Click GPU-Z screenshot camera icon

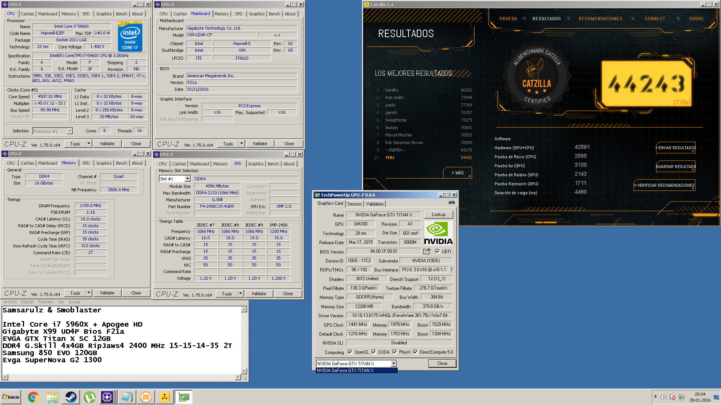[x=452, y=202]
